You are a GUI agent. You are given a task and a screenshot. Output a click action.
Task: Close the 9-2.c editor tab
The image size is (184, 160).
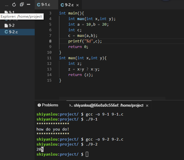[77, 5]
